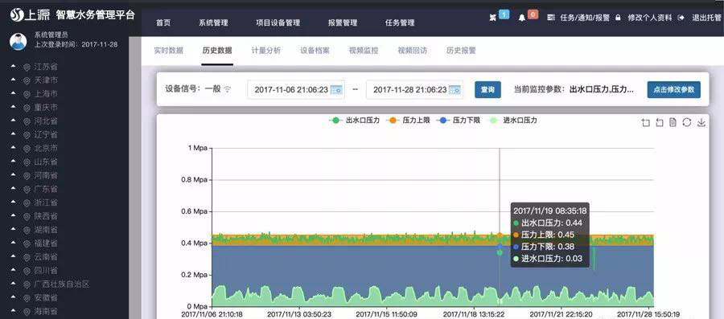Expand the 广西壮族自治区 tree arrow
Screen dimensions: 724x319
[14, 284]
